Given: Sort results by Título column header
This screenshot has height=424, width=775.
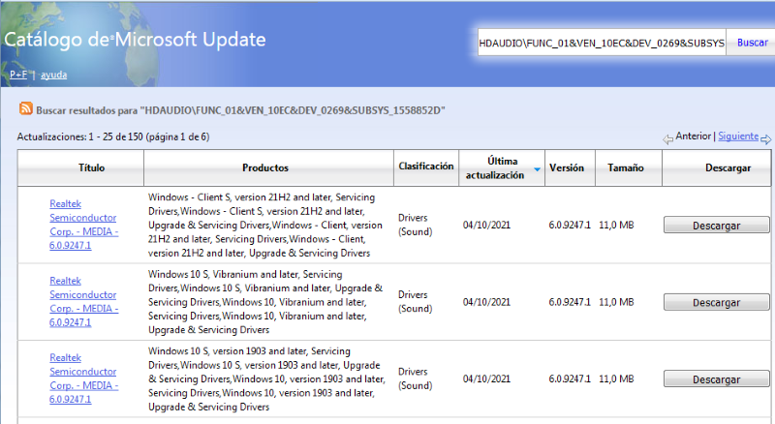Looking at the screenshot, I should (91, 167).
